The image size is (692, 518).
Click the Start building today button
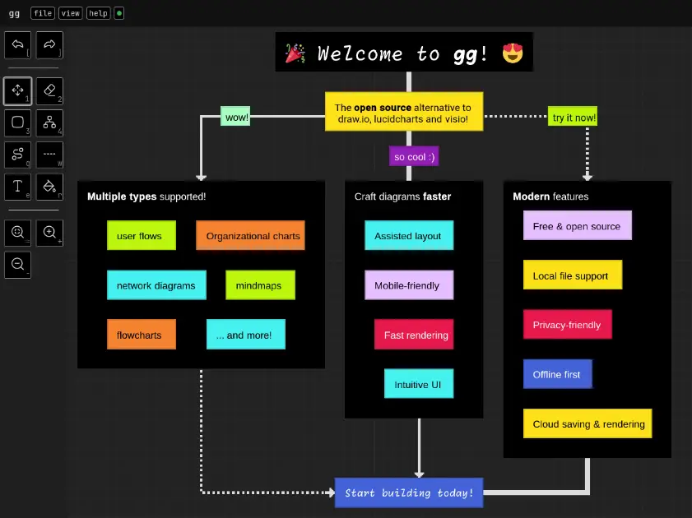click(408, 493)
